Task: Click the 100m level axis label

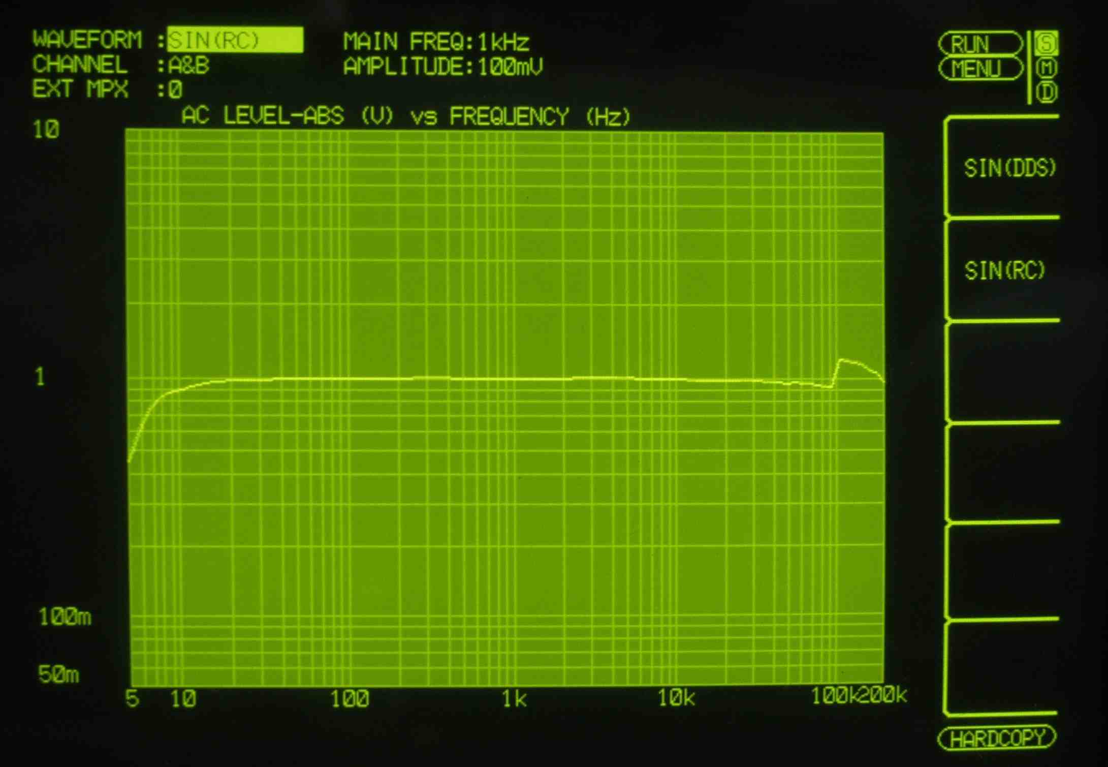Action: tap(65, 617)
